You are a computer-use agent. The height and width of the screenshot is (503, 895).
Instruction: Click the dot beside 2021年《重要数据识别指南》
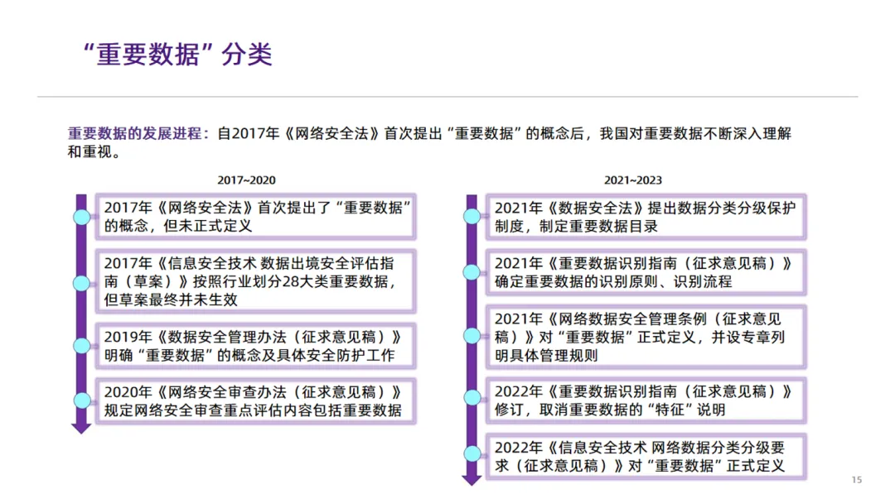[472, 272]
